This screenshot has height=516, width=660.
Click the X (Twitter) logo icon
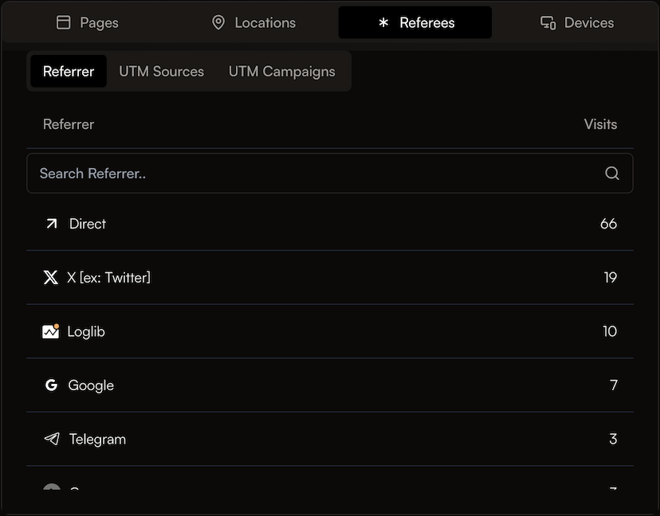click(x=51, y=277)
